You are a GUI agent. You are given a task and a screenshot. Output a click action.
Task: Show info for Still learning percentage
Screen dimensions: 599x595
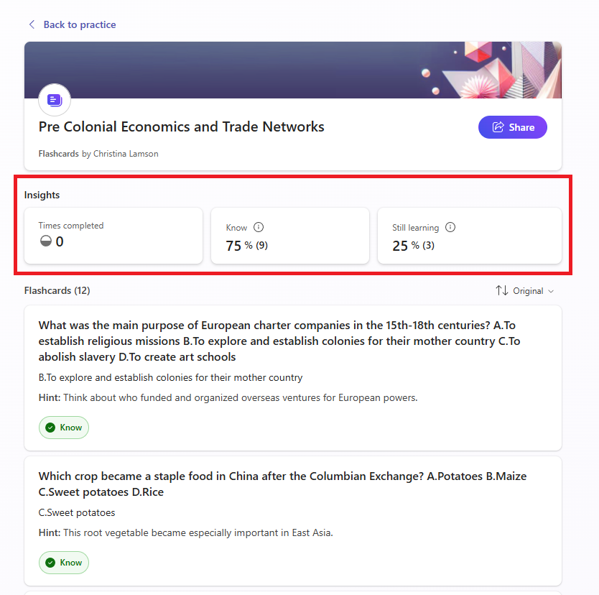click(x=450, y=227)
